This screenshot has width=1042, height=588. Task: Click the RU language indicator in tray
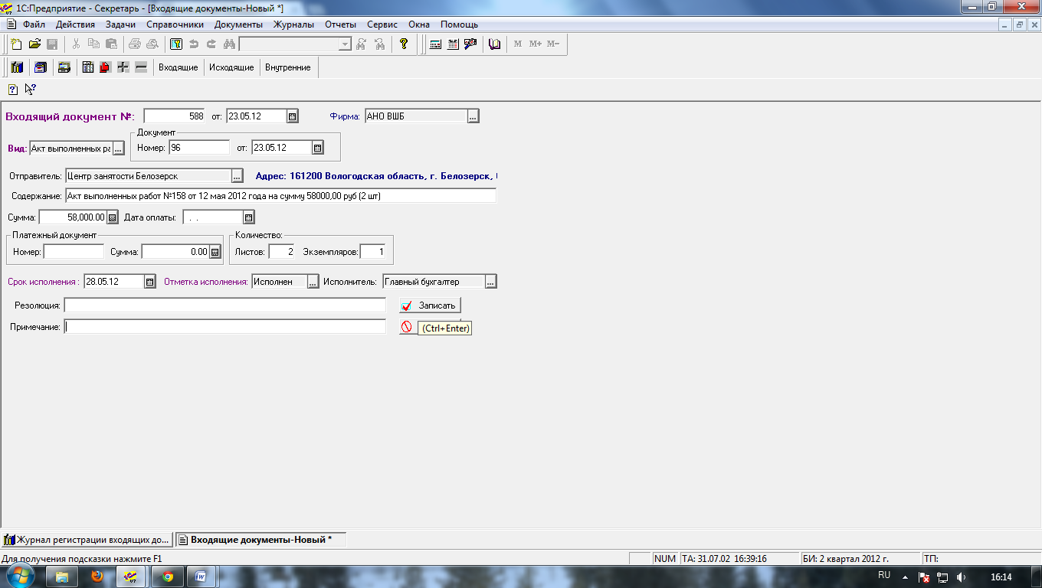(x=884, y=575)
